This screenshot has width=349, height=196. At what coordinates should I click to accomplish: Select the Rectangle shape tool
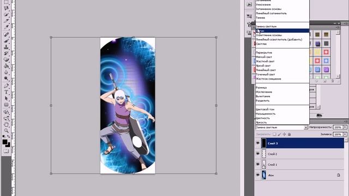[x=6, y=105]
